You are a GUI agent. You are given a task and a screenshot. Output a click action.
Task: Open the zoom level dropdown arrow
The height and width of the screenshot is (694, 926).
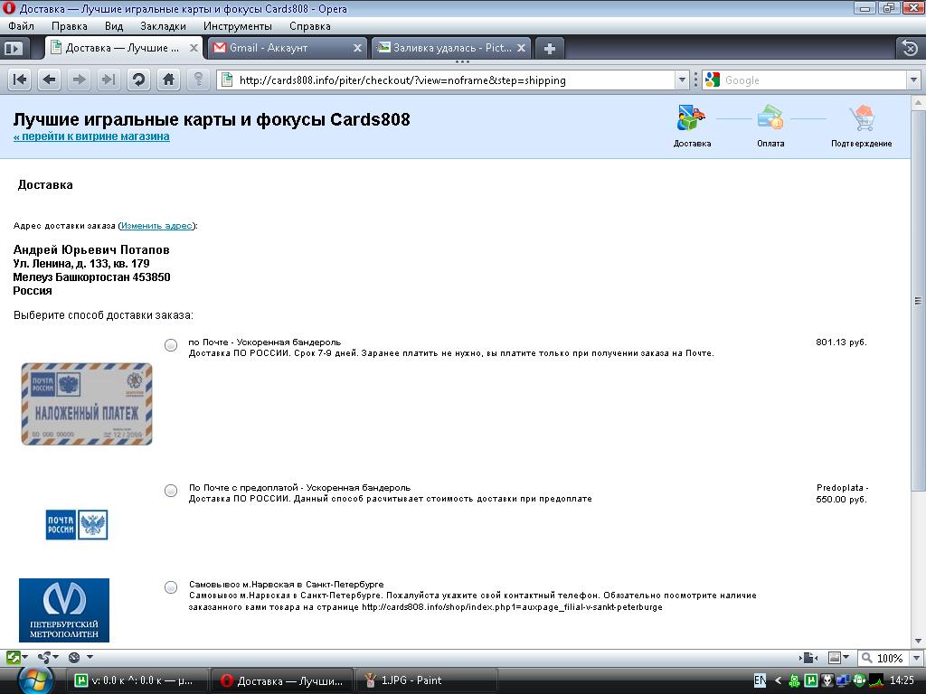[916, 658]
